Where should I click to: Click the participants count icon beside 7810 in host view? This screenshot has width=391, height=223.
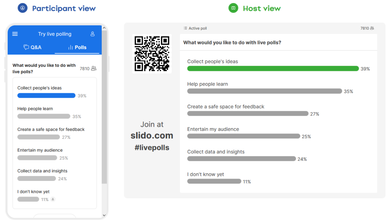372,28
